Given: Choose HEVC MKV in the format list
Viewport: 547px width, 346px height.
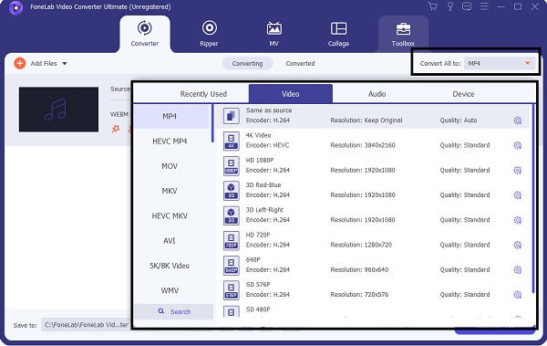Looking at the screenshot, I should (170, 215).
